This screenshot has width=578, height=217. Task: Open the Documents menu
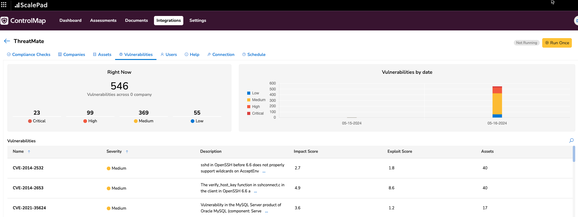point(136,20)
